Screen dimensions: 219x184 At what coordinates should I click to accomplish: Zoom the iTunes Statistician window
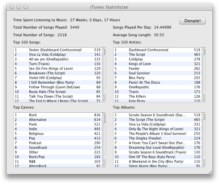point(26,7)
